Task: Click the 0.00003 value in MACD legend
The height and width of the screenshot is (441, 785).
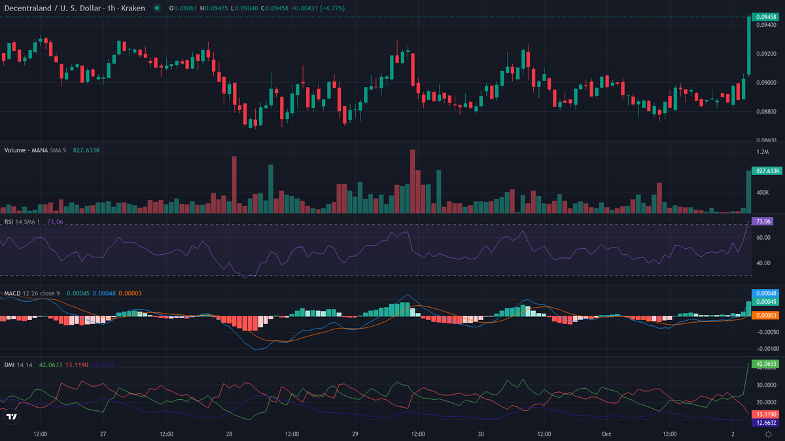Action: 130,293
